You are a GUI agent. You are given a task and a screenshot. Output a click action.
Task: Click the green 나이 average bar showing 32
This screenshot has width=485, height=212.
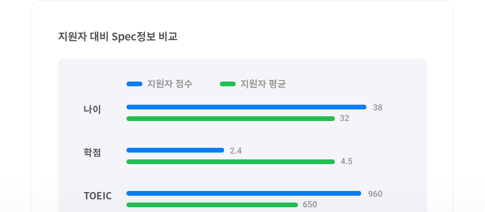(231, 118)
